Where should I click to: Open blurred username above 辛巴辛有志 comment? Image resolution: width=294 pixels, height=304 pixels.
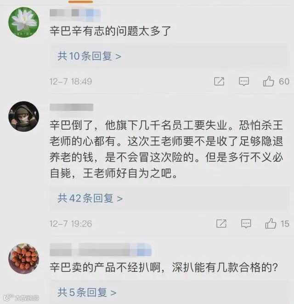coord(75,15)
